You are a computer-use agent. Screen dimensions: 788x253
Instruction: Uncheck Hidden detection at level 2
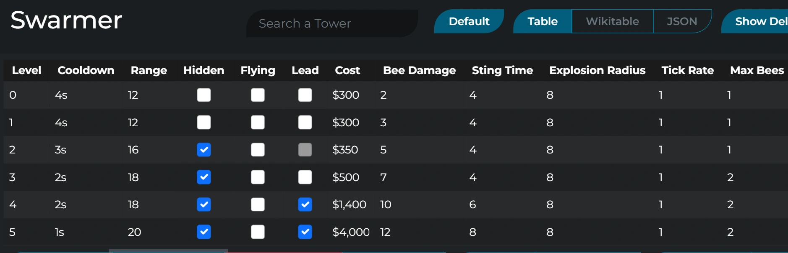pos(204,150)
